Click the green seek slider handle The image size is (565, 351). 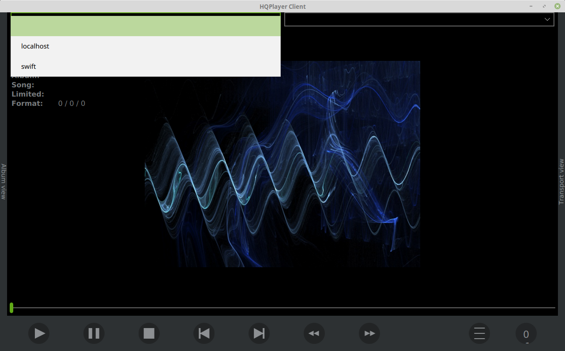11,308
